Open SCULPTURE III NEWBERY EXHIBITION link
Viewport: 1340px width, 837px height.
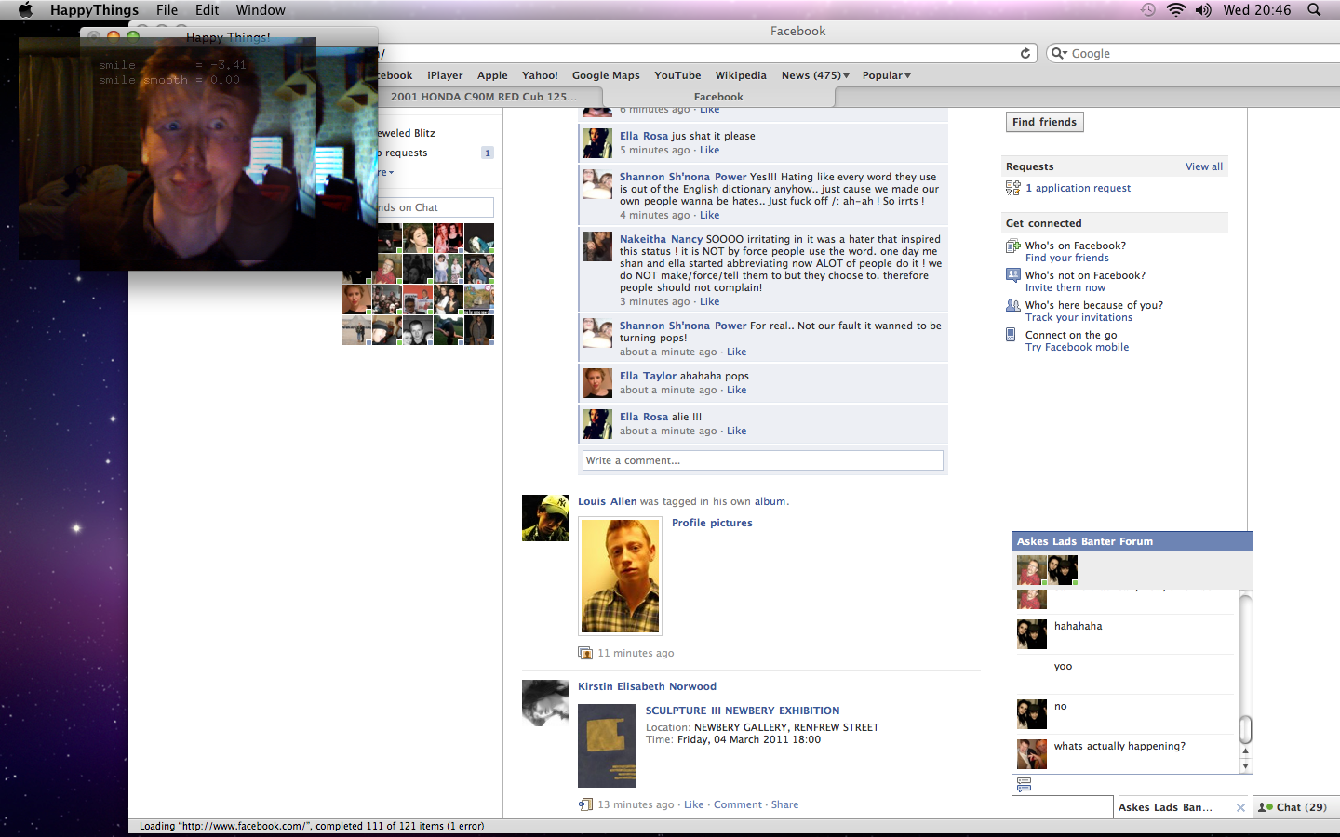click(743, 711)
